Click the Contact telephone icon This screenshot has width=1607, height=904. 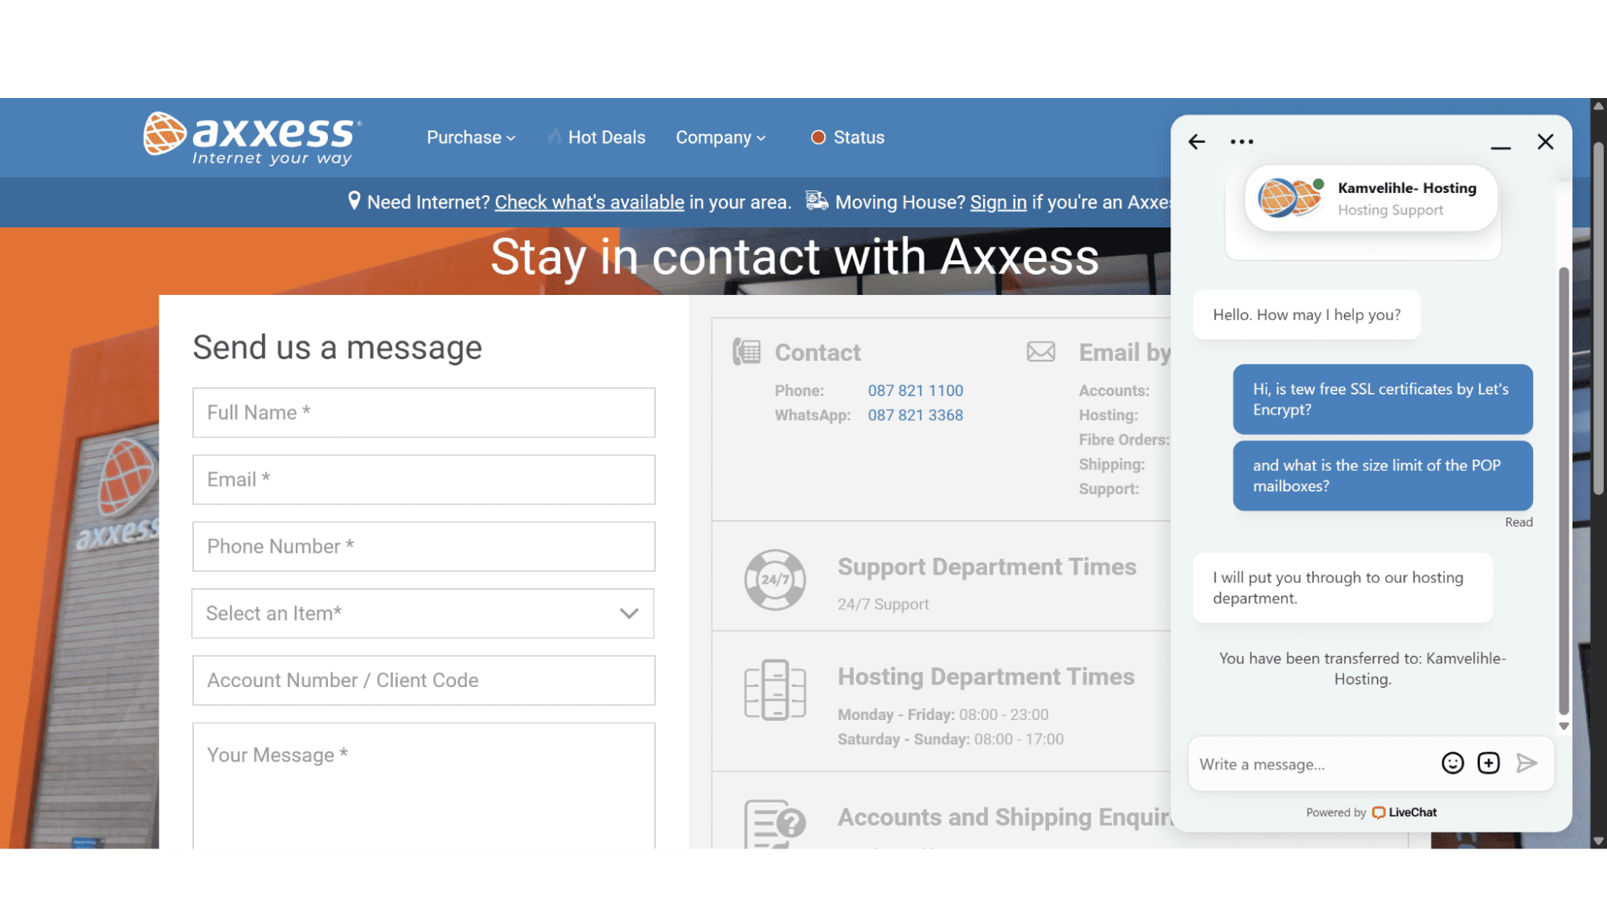pyautogui.click(x=747, y=352)
